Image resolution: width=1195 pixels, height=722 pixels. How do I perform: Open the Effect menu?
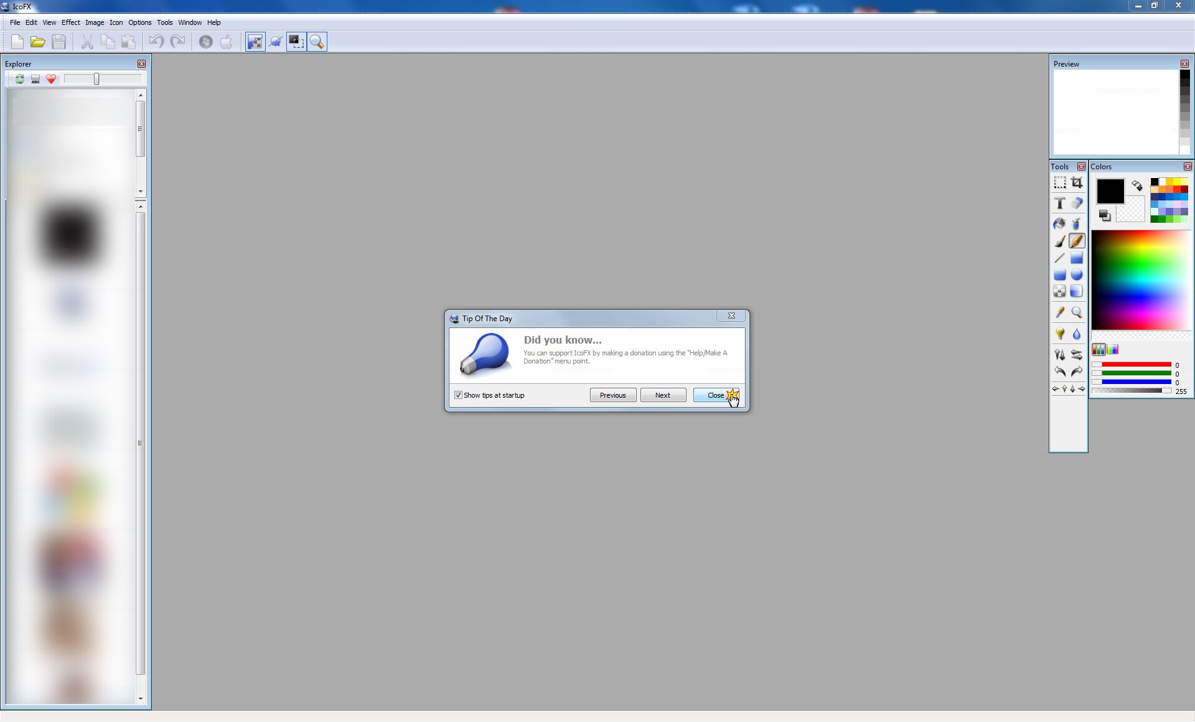[x=70, y=22]
